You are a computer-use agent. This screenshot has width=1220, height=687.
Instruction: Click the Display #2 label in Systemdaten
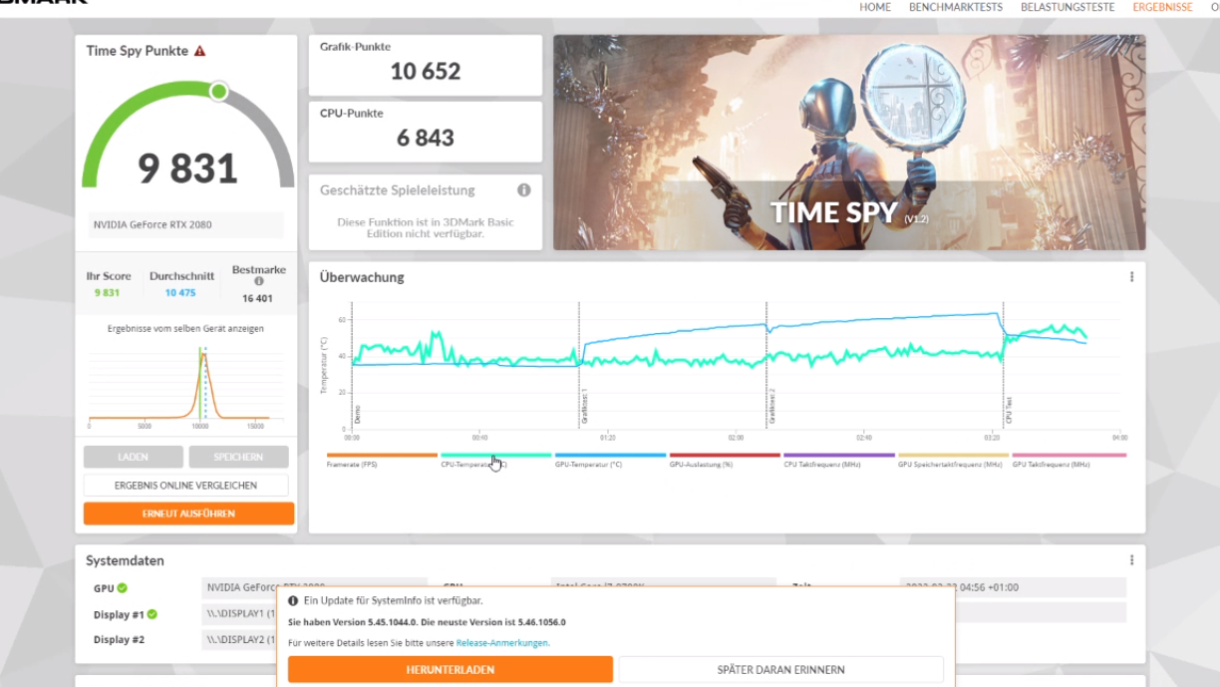coord(119,640)
